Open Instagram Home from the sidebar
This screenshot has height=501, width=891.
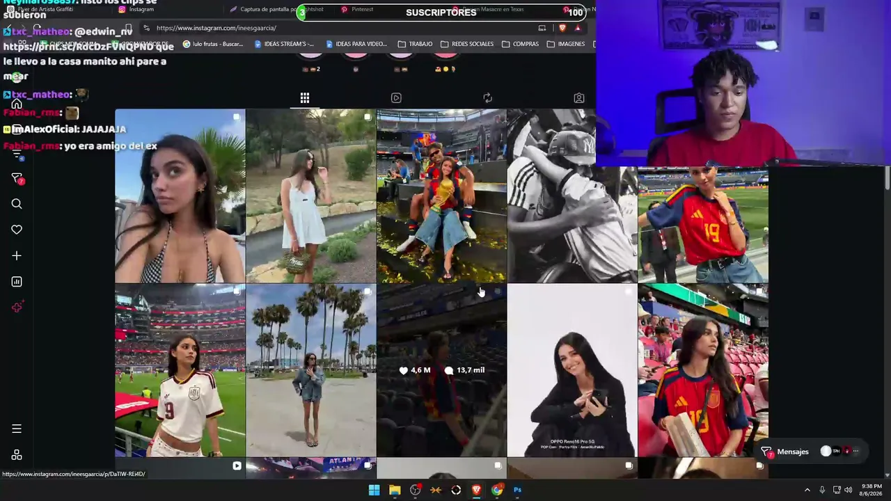click(17, 104)
